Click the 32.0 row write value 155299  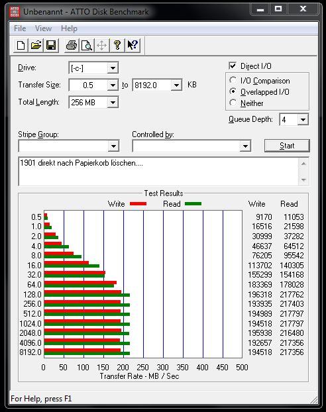[x=260, y=275]
